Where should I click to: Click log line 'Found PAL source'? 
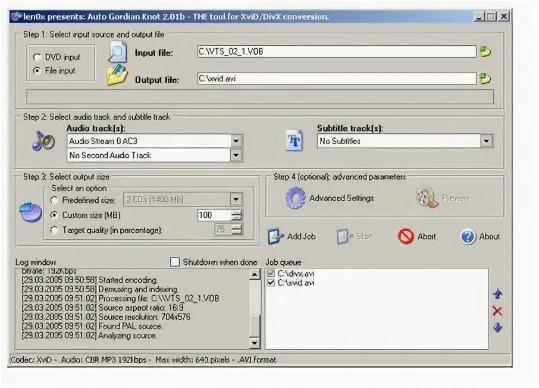[x=92, y=326]
